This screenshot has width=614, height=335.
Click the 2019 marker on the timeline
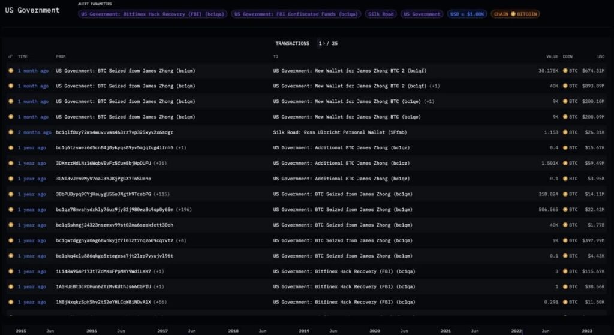coord(304,331)
